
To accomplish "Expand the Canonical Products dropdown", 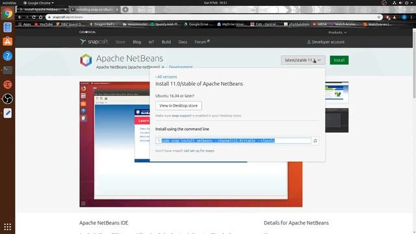I will (337, 32).
